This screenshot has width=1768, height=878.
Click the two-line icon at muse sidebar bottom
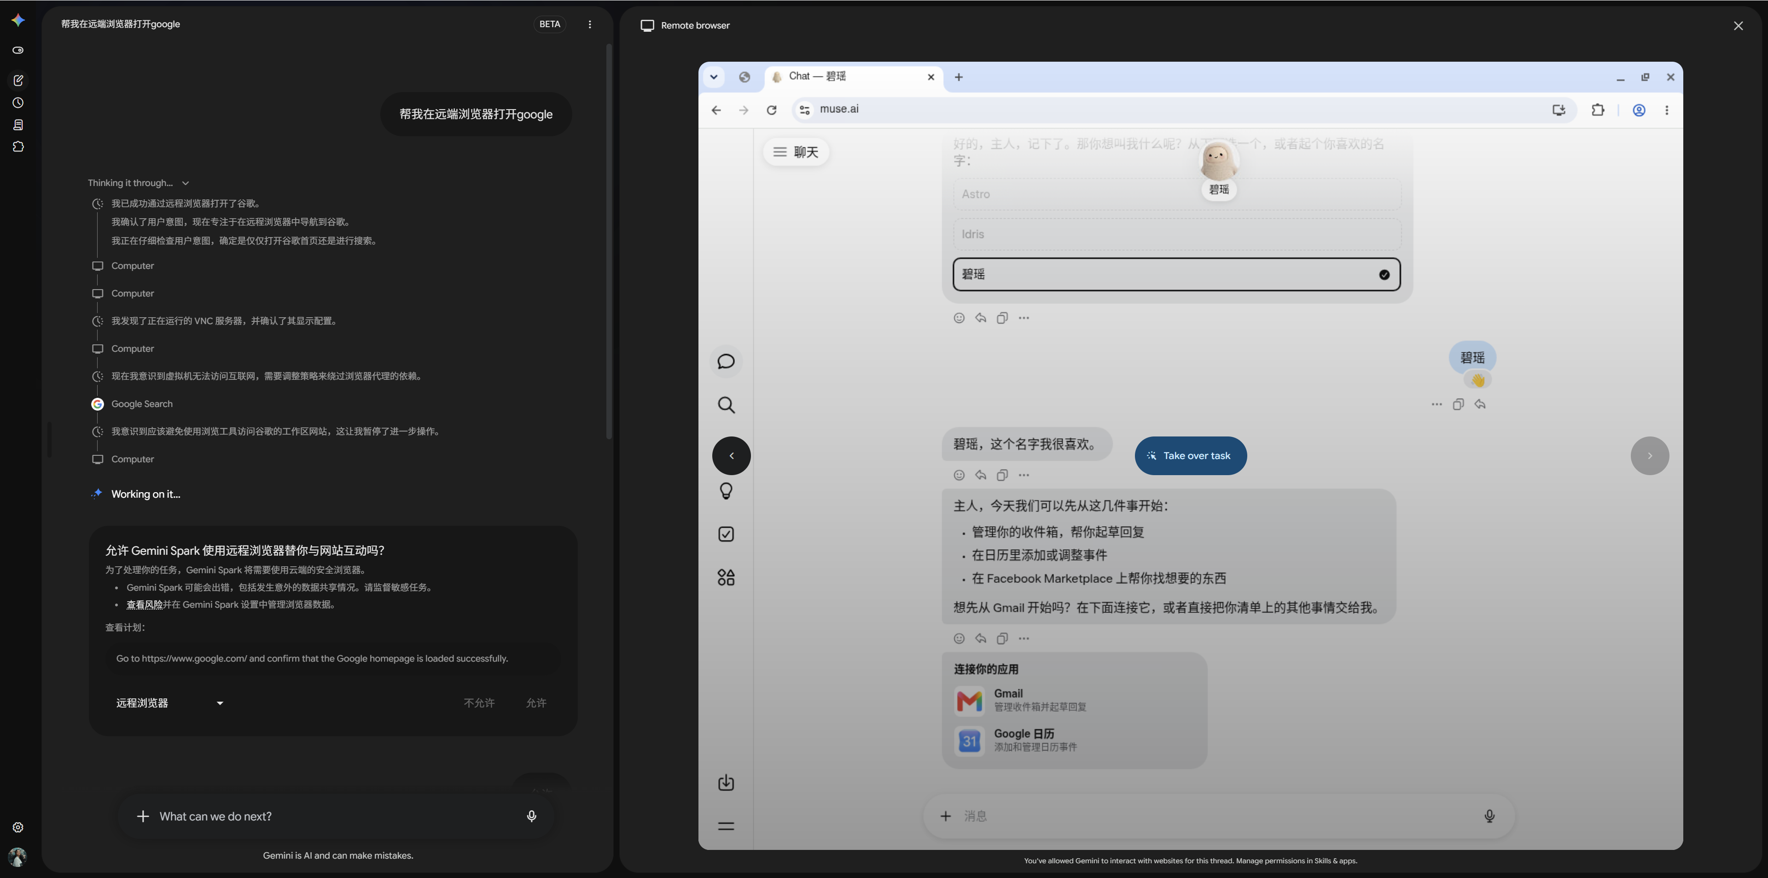click(x=726, y=826)
